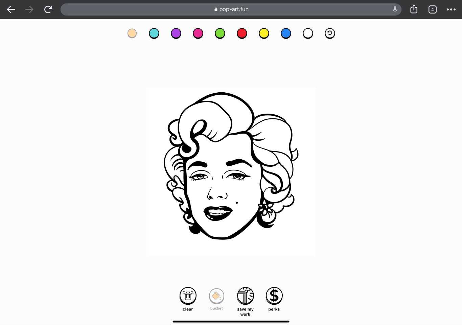Select the bucket fill tool
Viewport: 462px width, 325px height.
point(216,296)
